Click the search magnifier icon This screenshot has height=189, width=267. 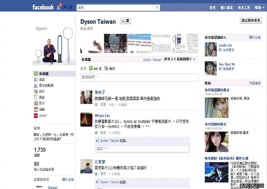click(157, 8)
